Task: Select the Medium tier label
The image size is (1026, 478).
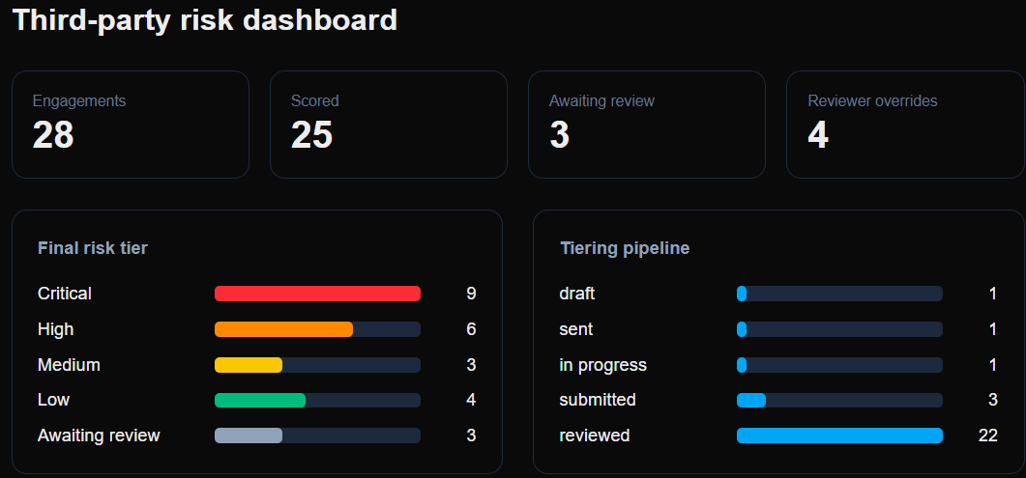Action: coord(69,364)
